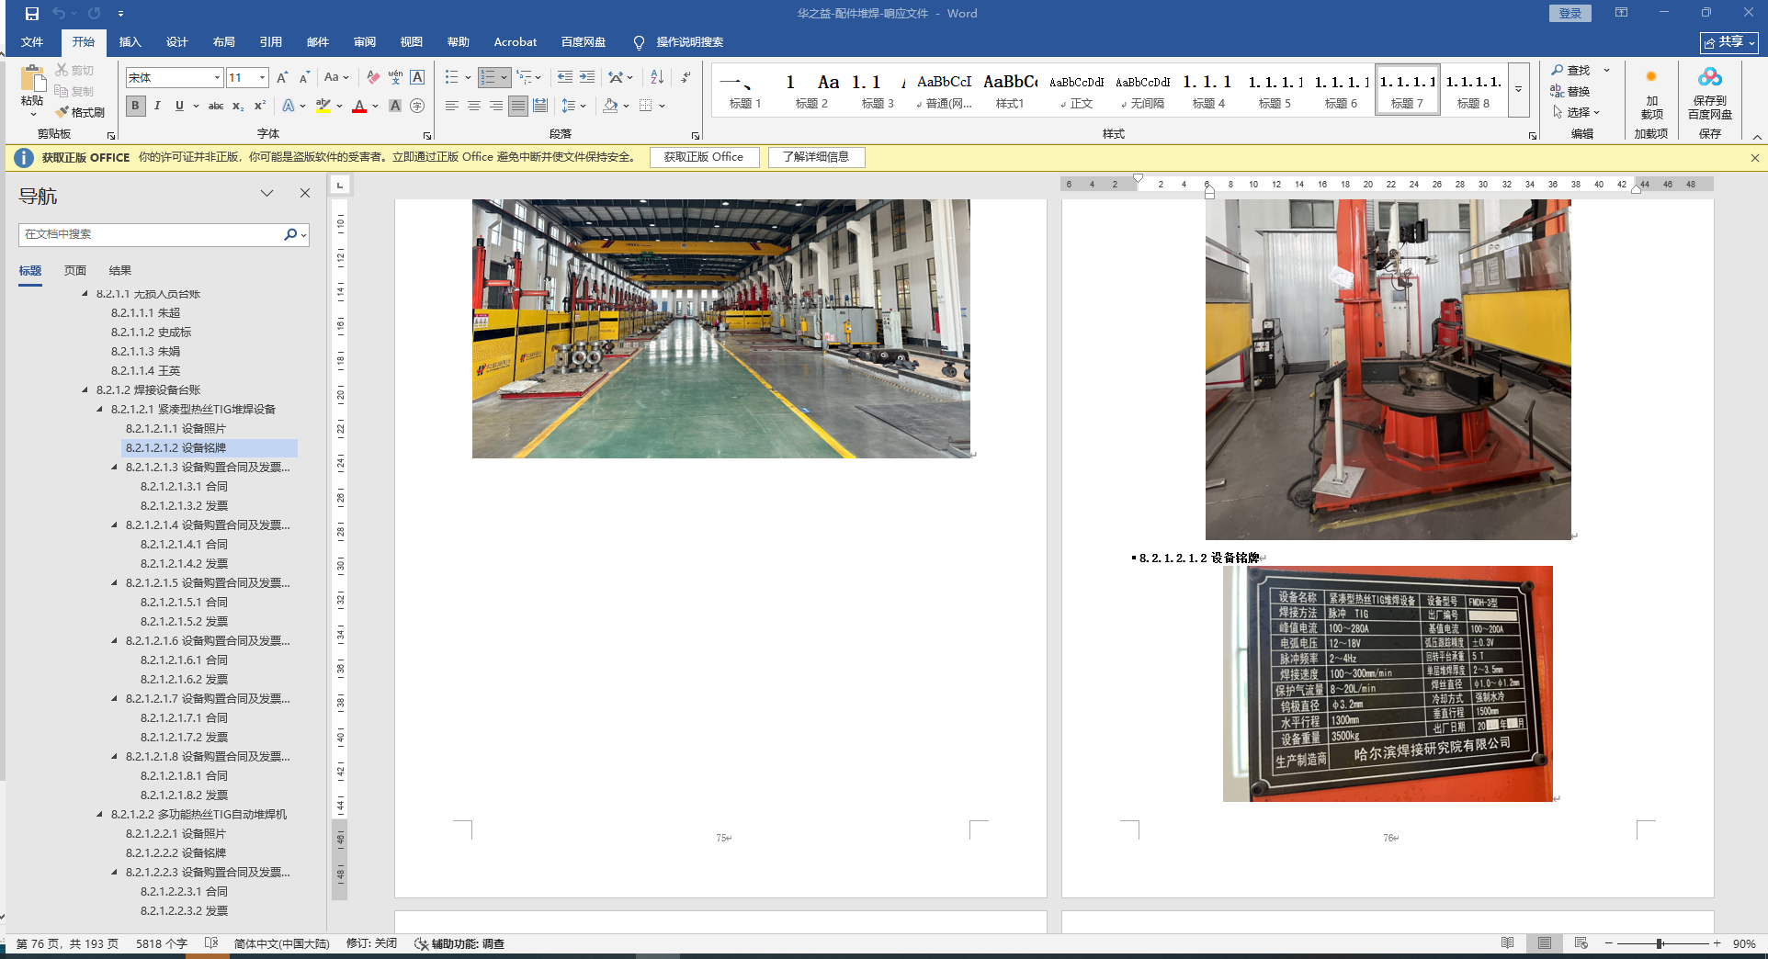Collapse the 8.2.1.2 焊接设备台账 heading
This screenshot has height=959, width=1768.
point(85,390)
